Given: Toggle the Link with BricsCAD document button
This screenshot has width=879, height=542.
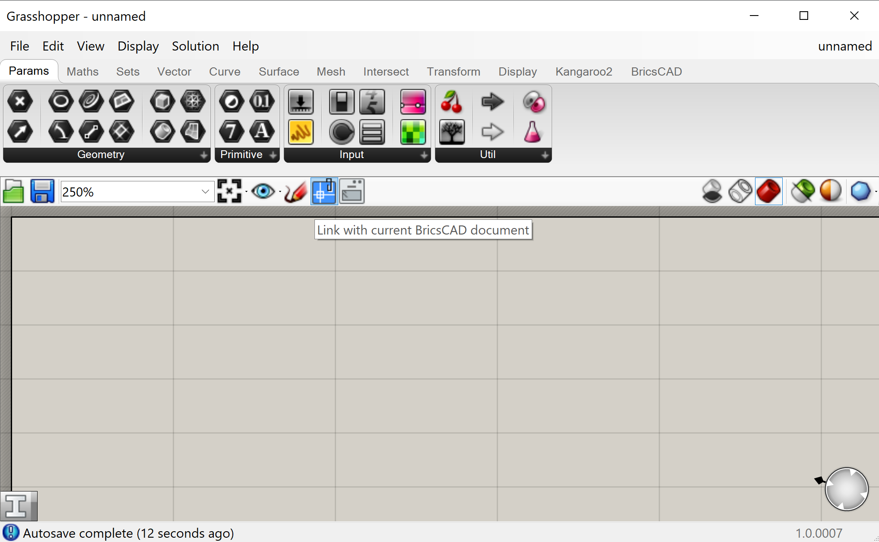Looking at the screenshot, I should (324, 191).
